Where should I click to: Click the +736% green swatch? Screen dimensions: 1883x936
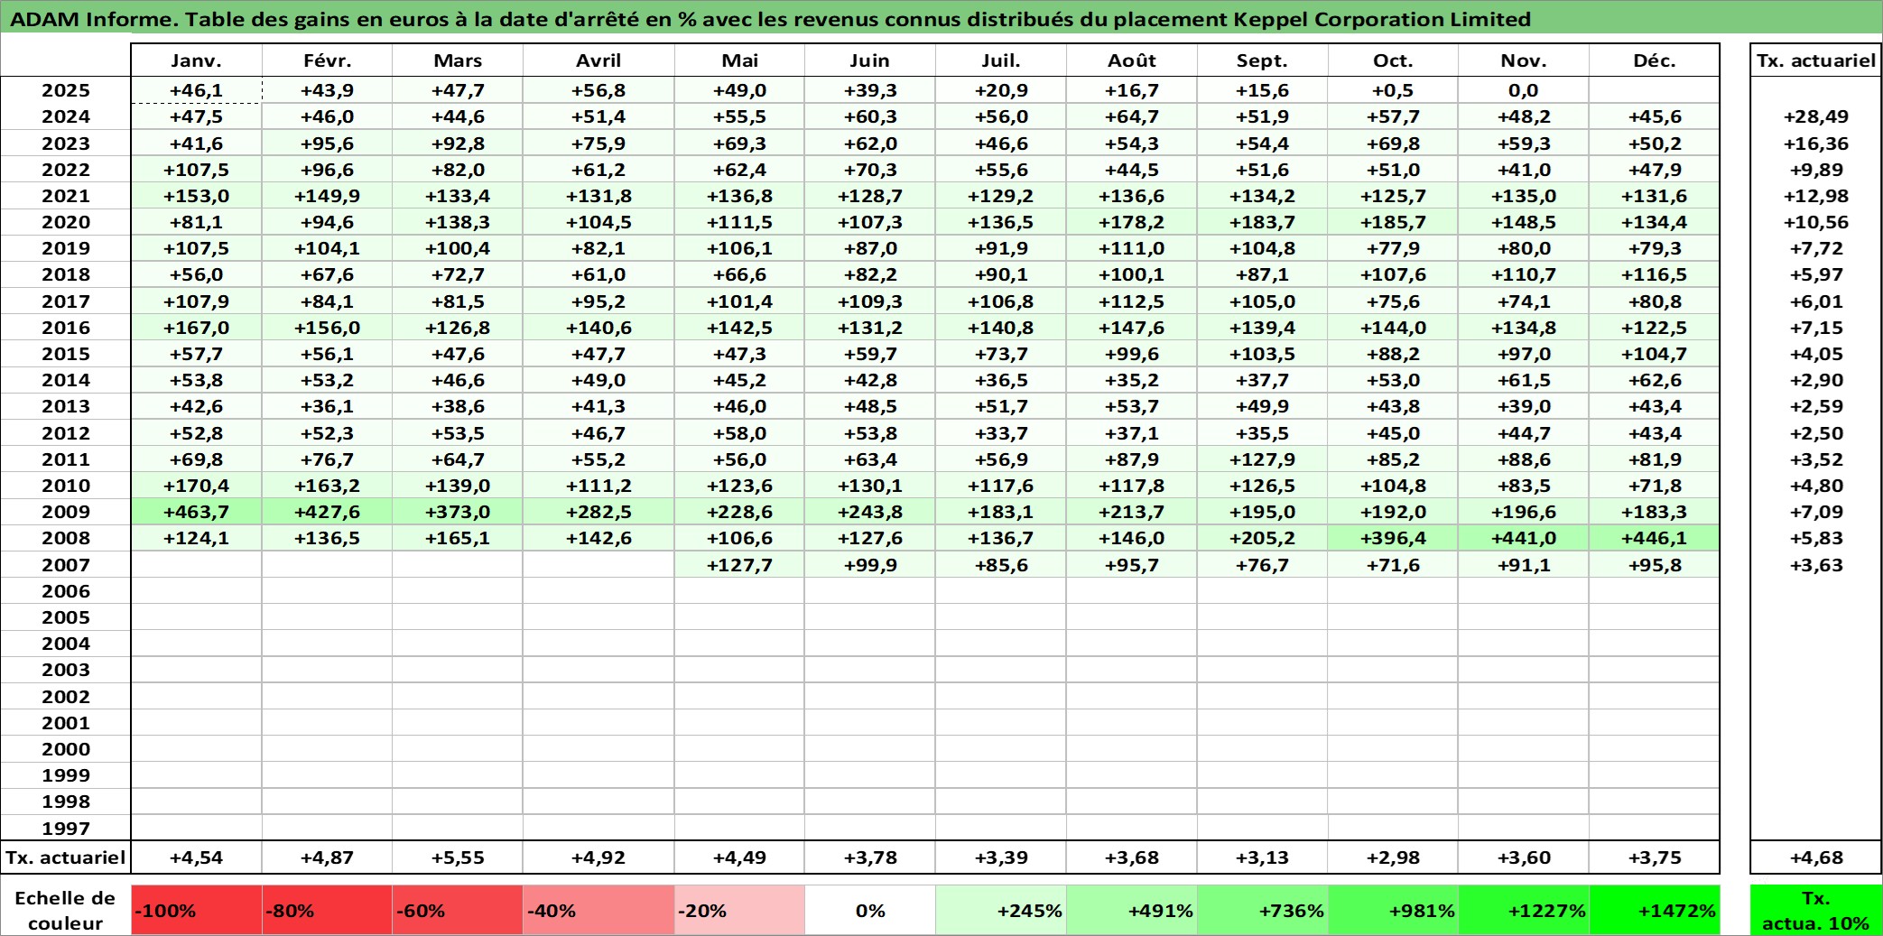[1262, 910]
